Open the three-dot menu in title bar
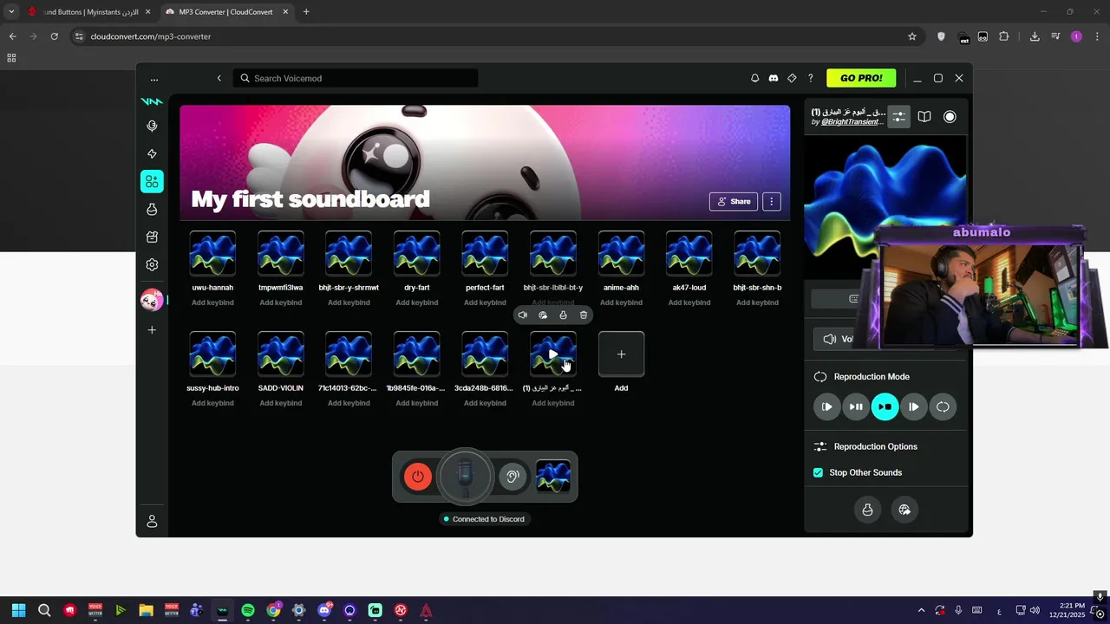1110x624 pixels. (154, 78)
